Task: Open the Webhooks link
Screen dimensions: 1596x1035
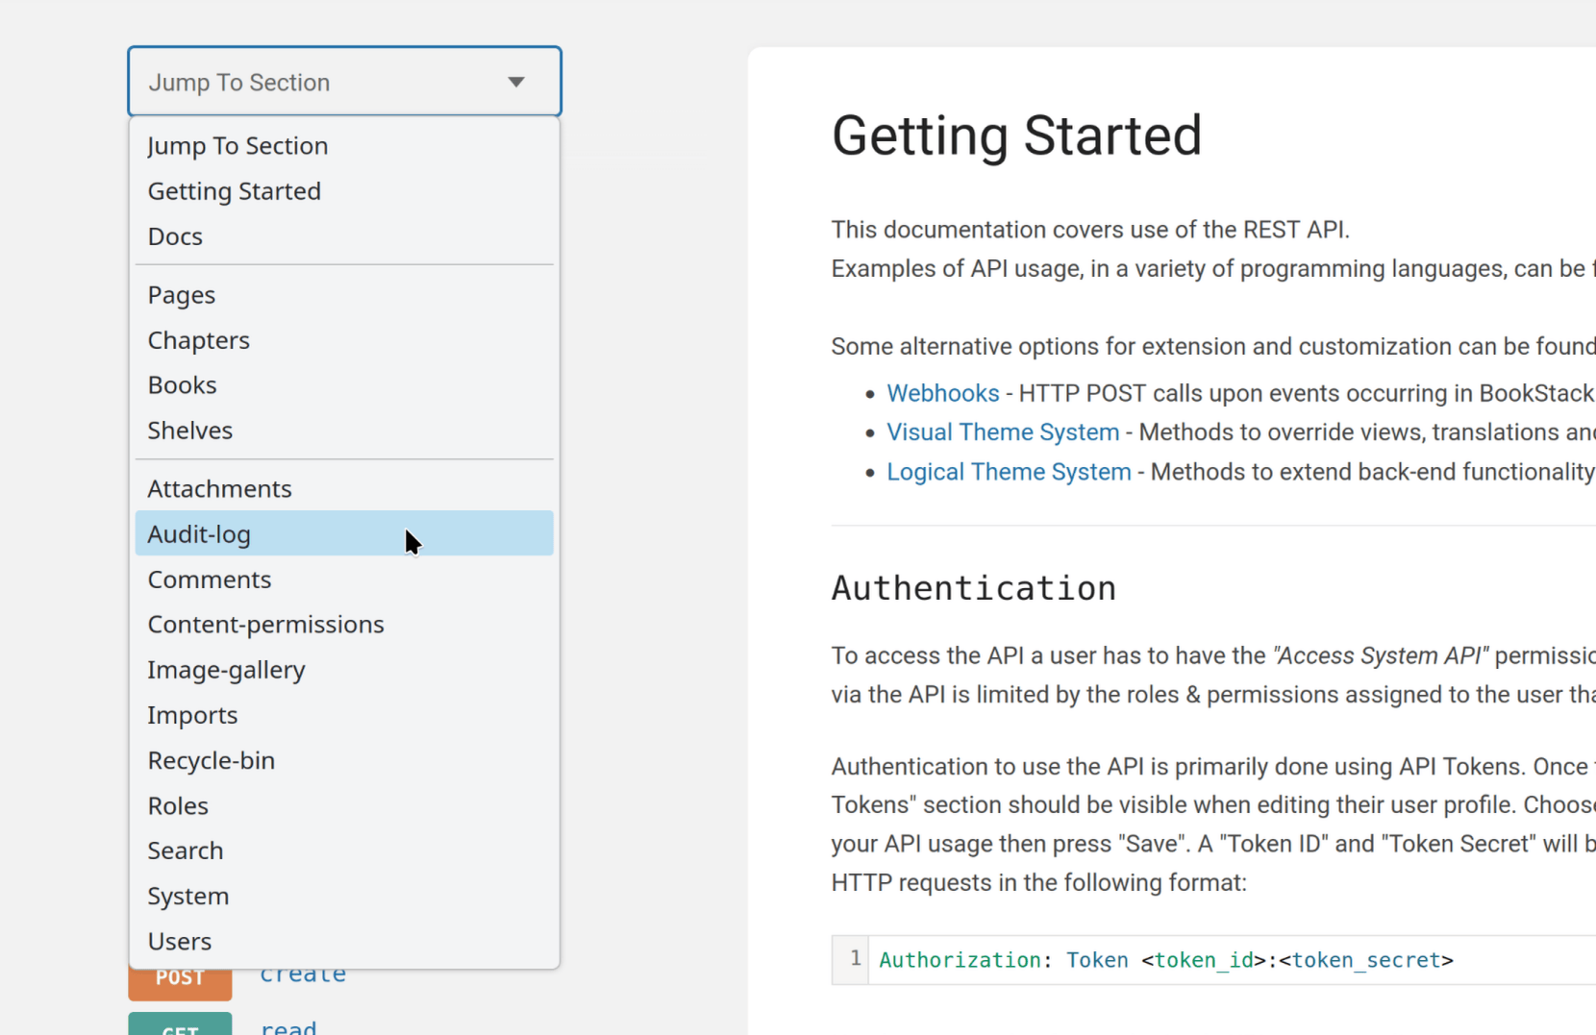Action: click(x=942, y=392)
